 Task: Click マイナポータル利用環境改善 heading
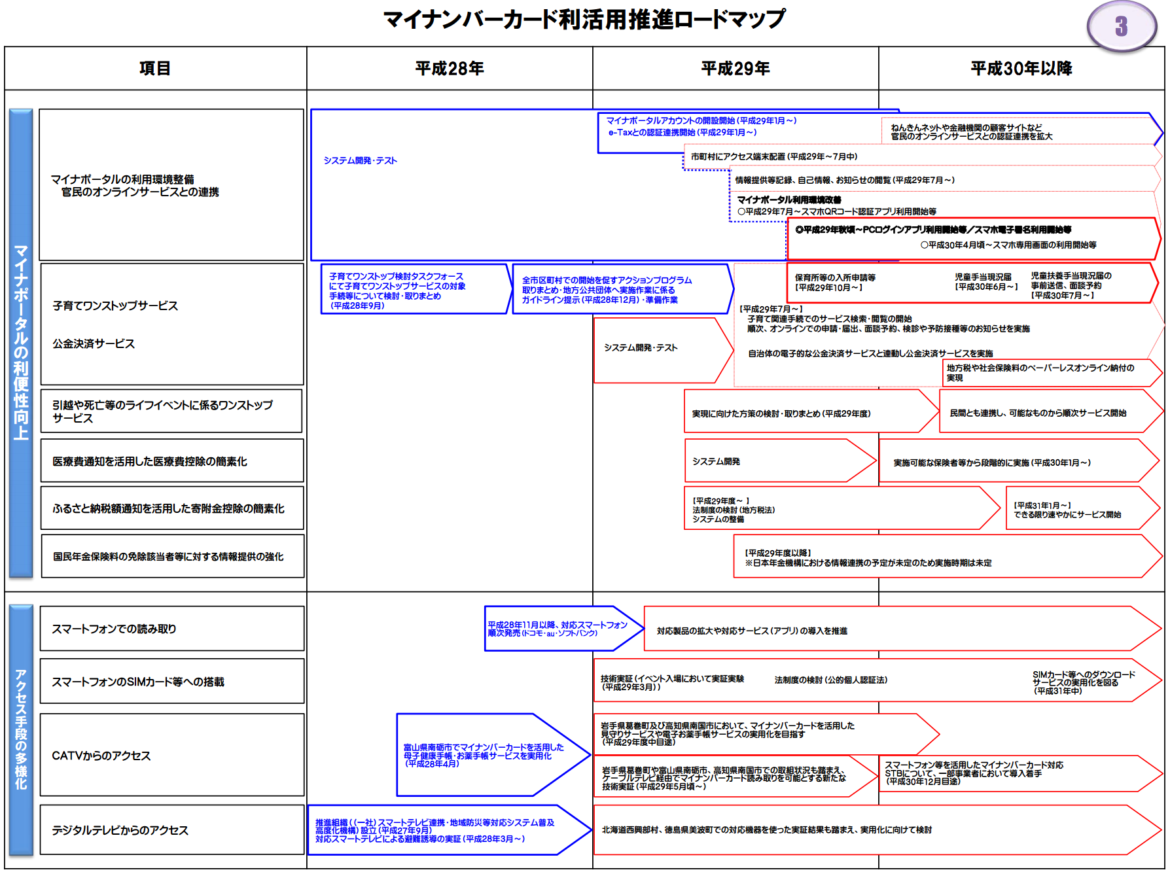789,200
